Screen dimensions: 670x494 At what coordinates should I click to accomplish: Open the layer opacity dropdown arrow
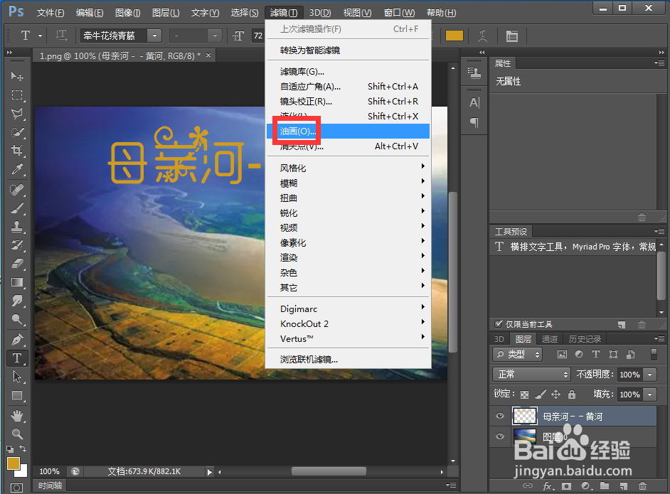click(650, 375)
